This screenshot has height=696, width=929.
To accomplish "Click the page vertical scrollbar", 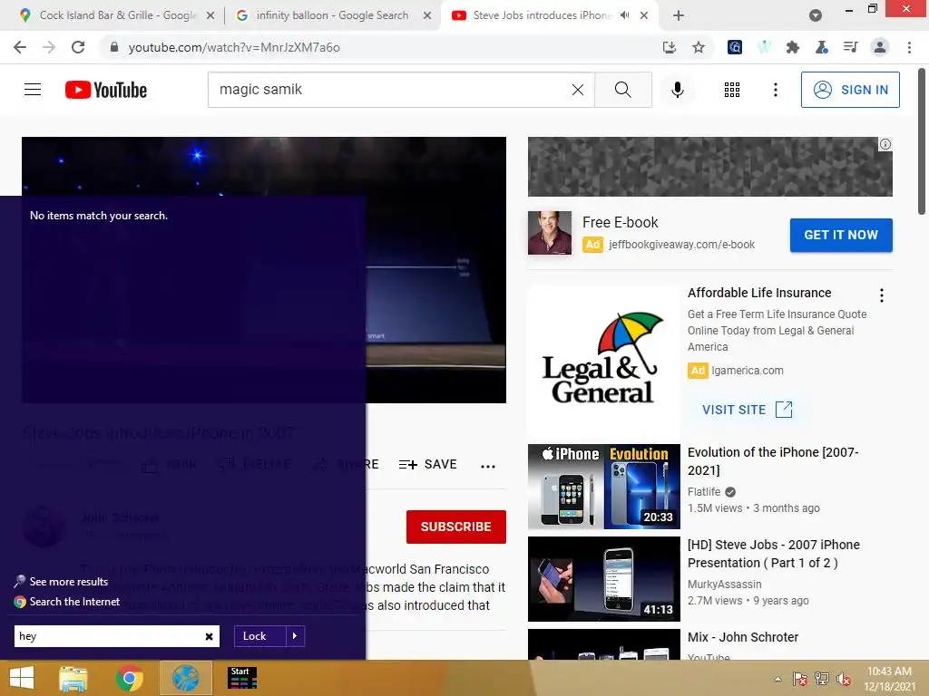I will click(x=922, y=142).
